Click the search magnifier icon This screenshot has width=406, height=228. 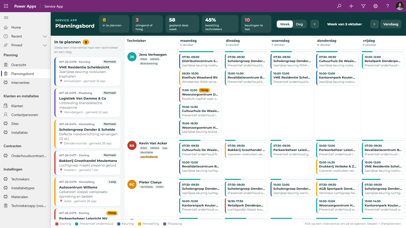339,6
